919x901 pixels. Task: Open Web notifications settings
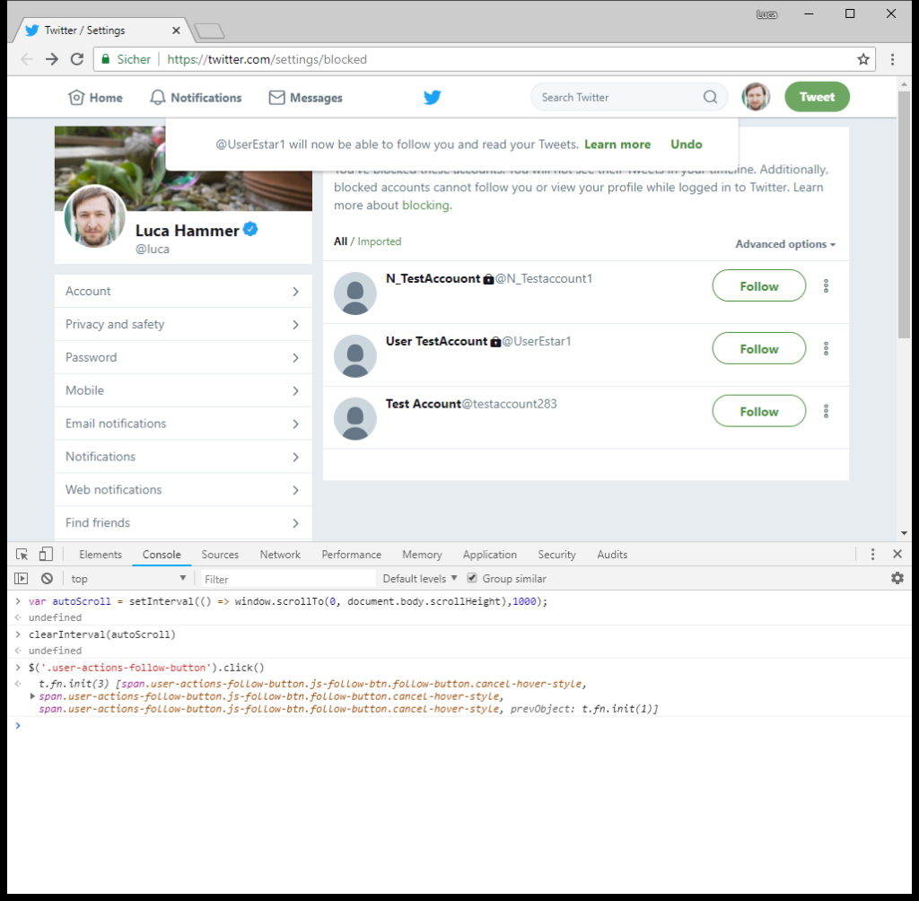183,490
